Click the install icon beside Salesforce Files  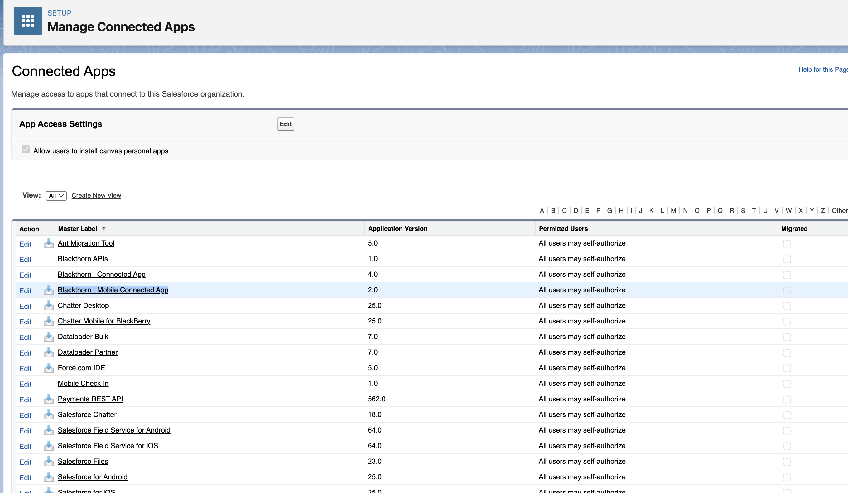click(x=48, y=462)
